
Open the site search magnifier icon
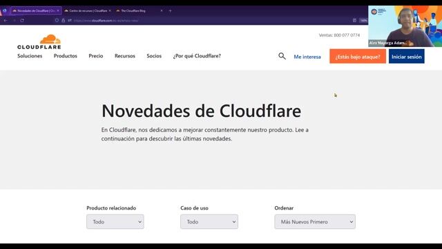[282, 56]
